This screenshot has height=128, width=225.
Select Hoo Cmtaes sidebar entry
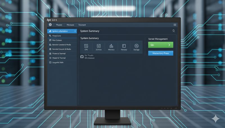(57, 40)
